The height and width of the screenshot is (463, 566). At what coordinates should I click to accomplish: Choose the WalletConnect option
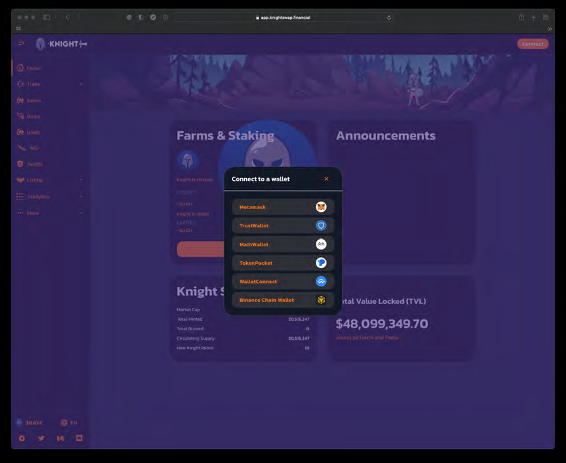[283, 282]
